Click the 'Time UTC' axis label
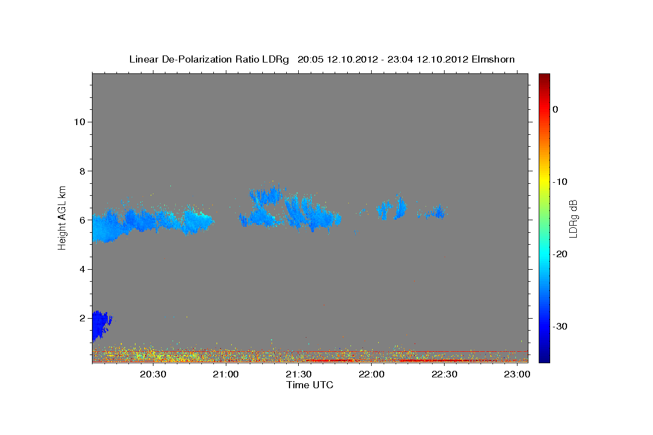Screen dimensions: 653x435 point(310,385)
